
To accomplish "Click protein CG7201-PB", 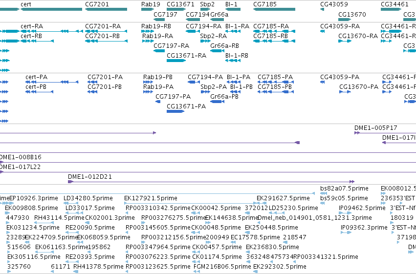I will (x=105, y=87).
